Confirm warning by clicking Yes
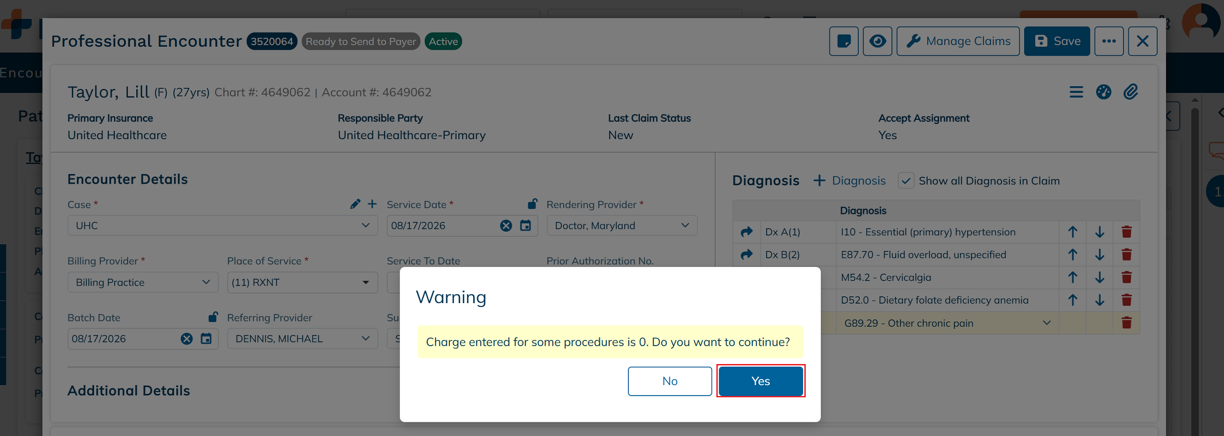The height and width of the screenshot is (436, 1224). tap(760, 381)
